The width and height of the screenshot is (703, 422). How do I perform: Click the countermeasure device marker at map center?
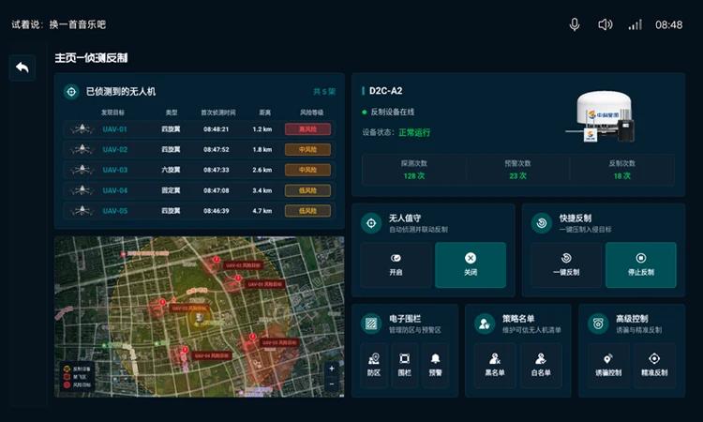click(x=200, y=318)
